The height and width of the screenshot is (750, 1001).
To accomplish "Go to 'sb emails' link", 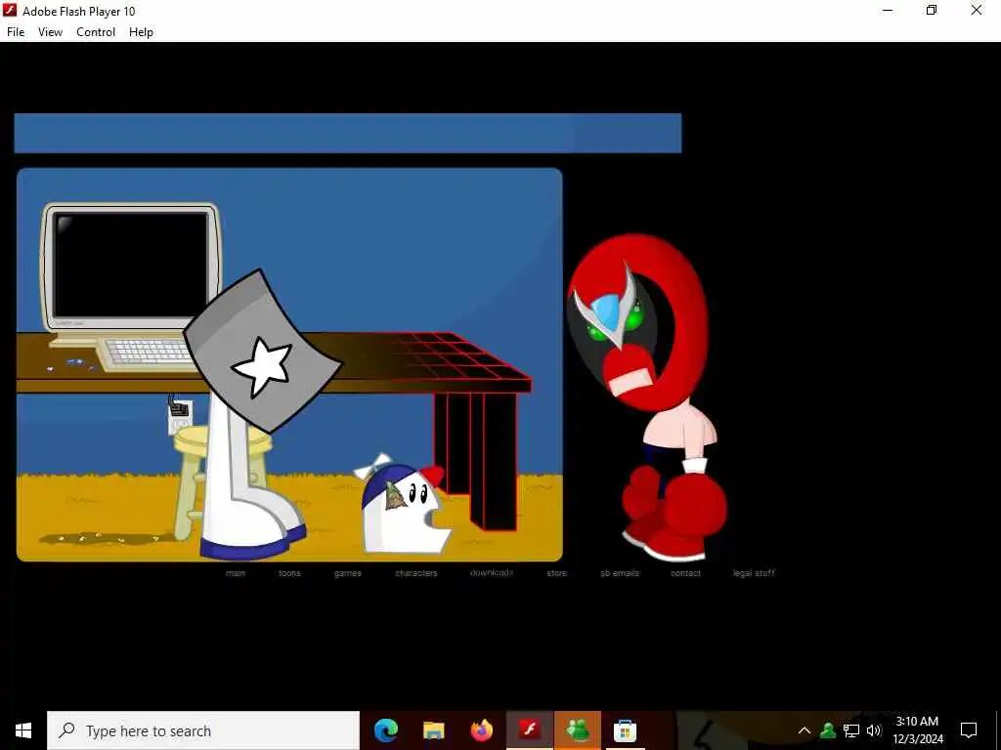I will [619, 572].
